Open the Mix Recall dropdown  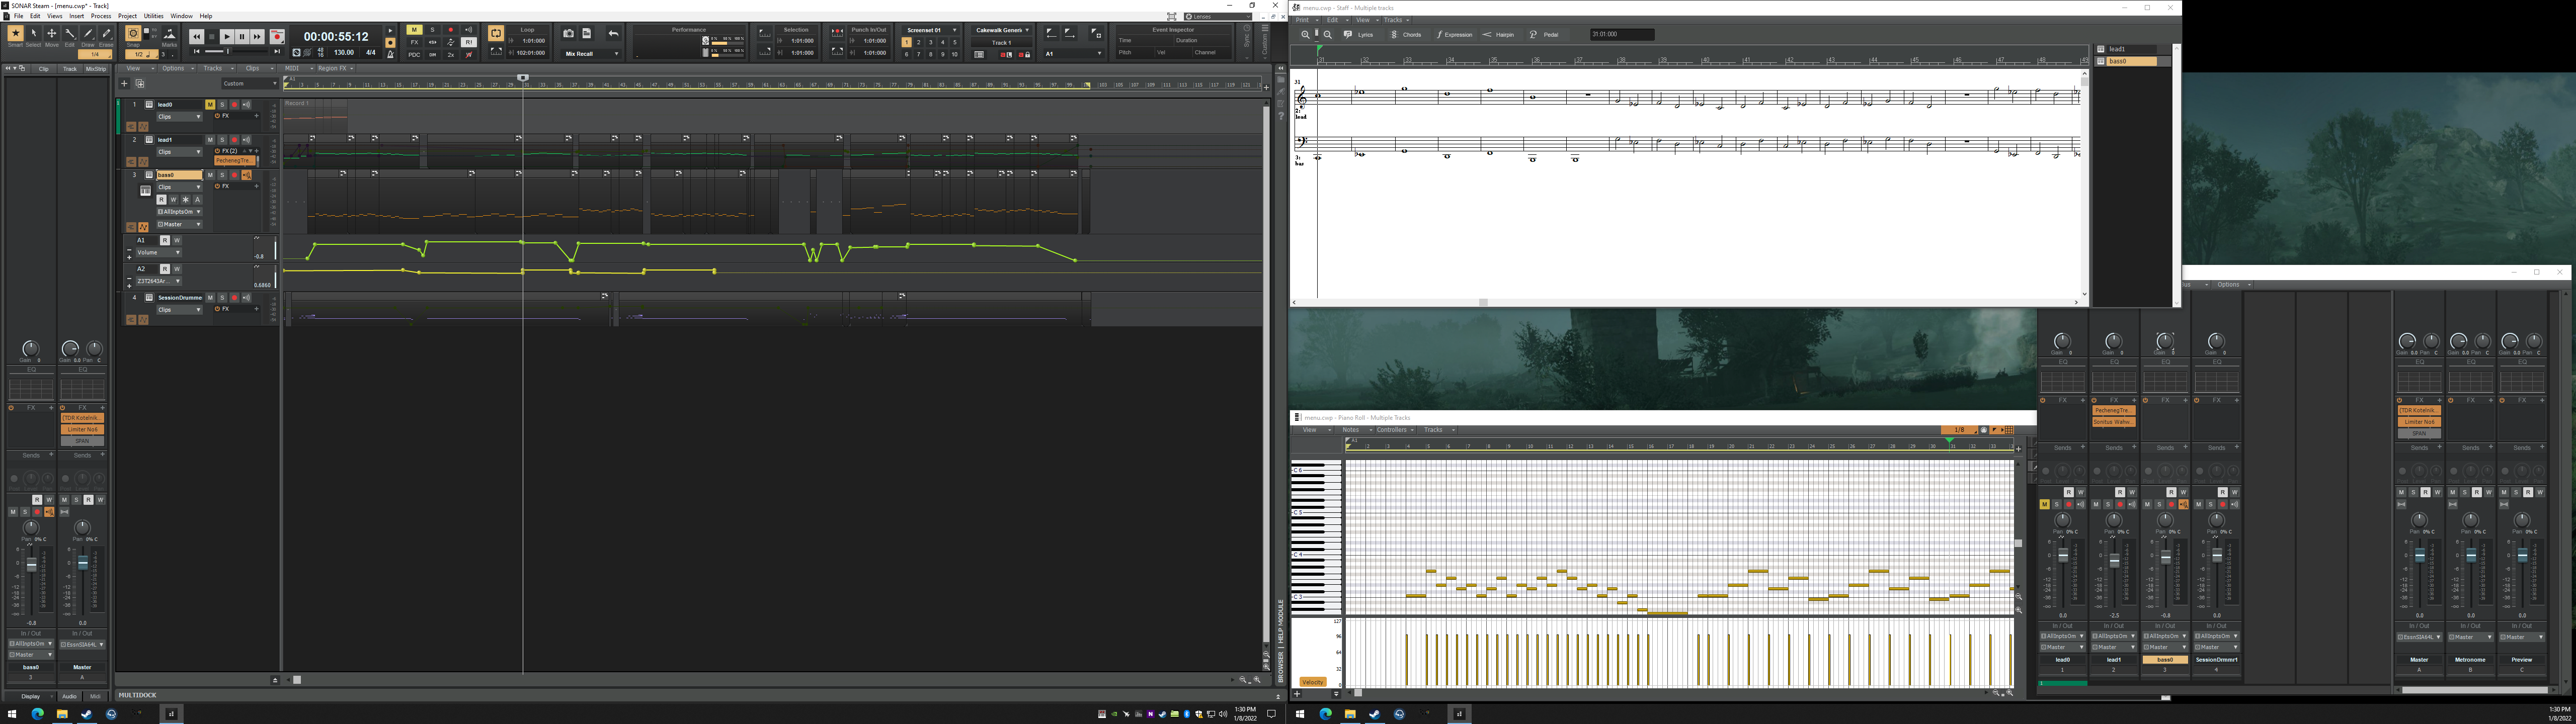(x=591, y=54)
